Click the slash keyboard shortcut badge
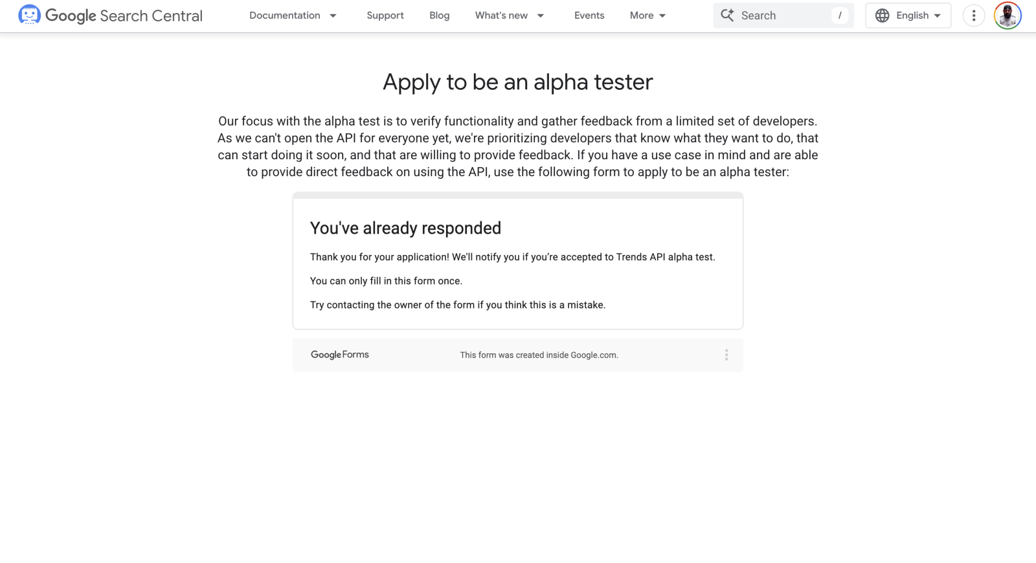The width and height of the screenshot is (1036, 563). [x=840, y=16]
